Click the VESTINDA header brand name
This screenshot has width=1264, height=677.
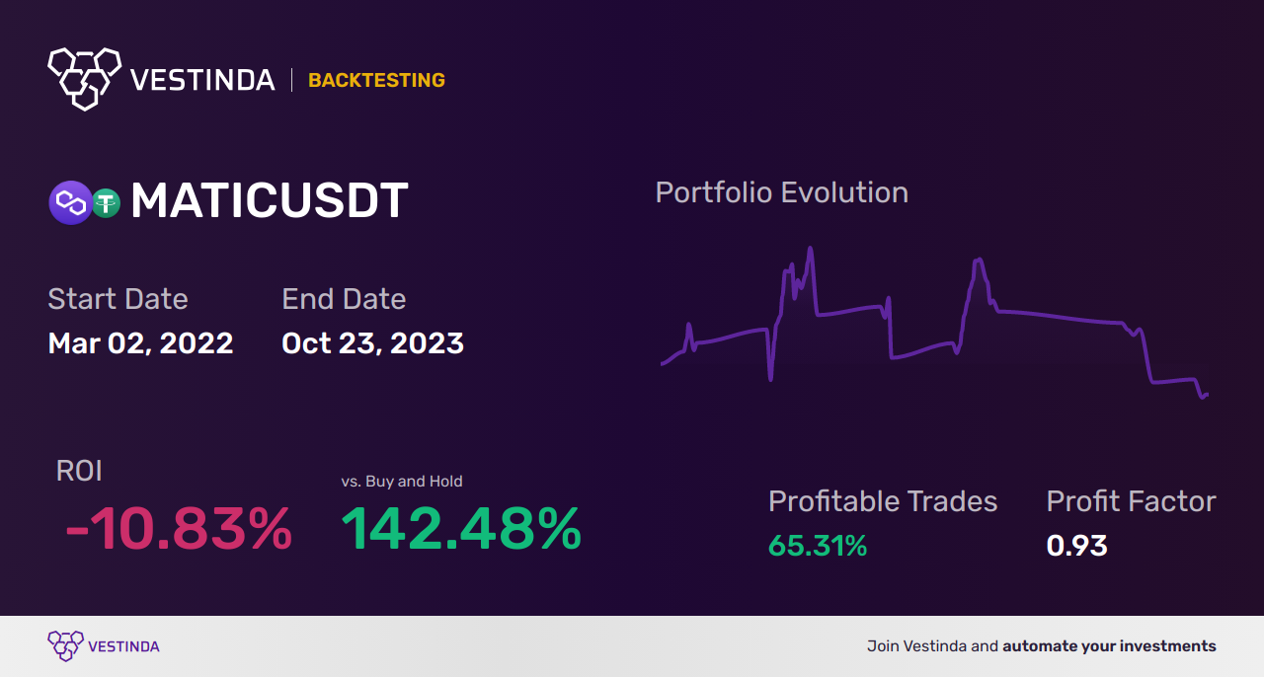[202, 80]
